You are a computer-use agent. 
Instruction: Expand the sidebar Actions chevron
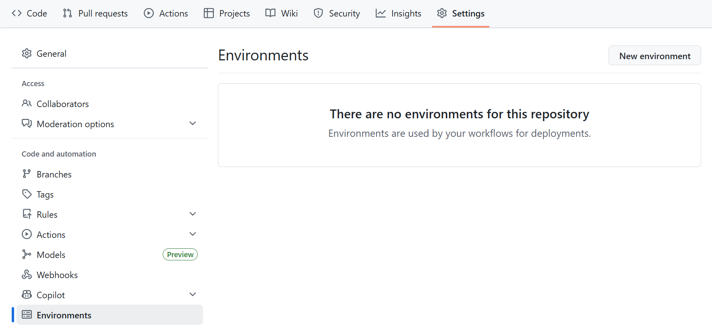[x=192, y=234]
